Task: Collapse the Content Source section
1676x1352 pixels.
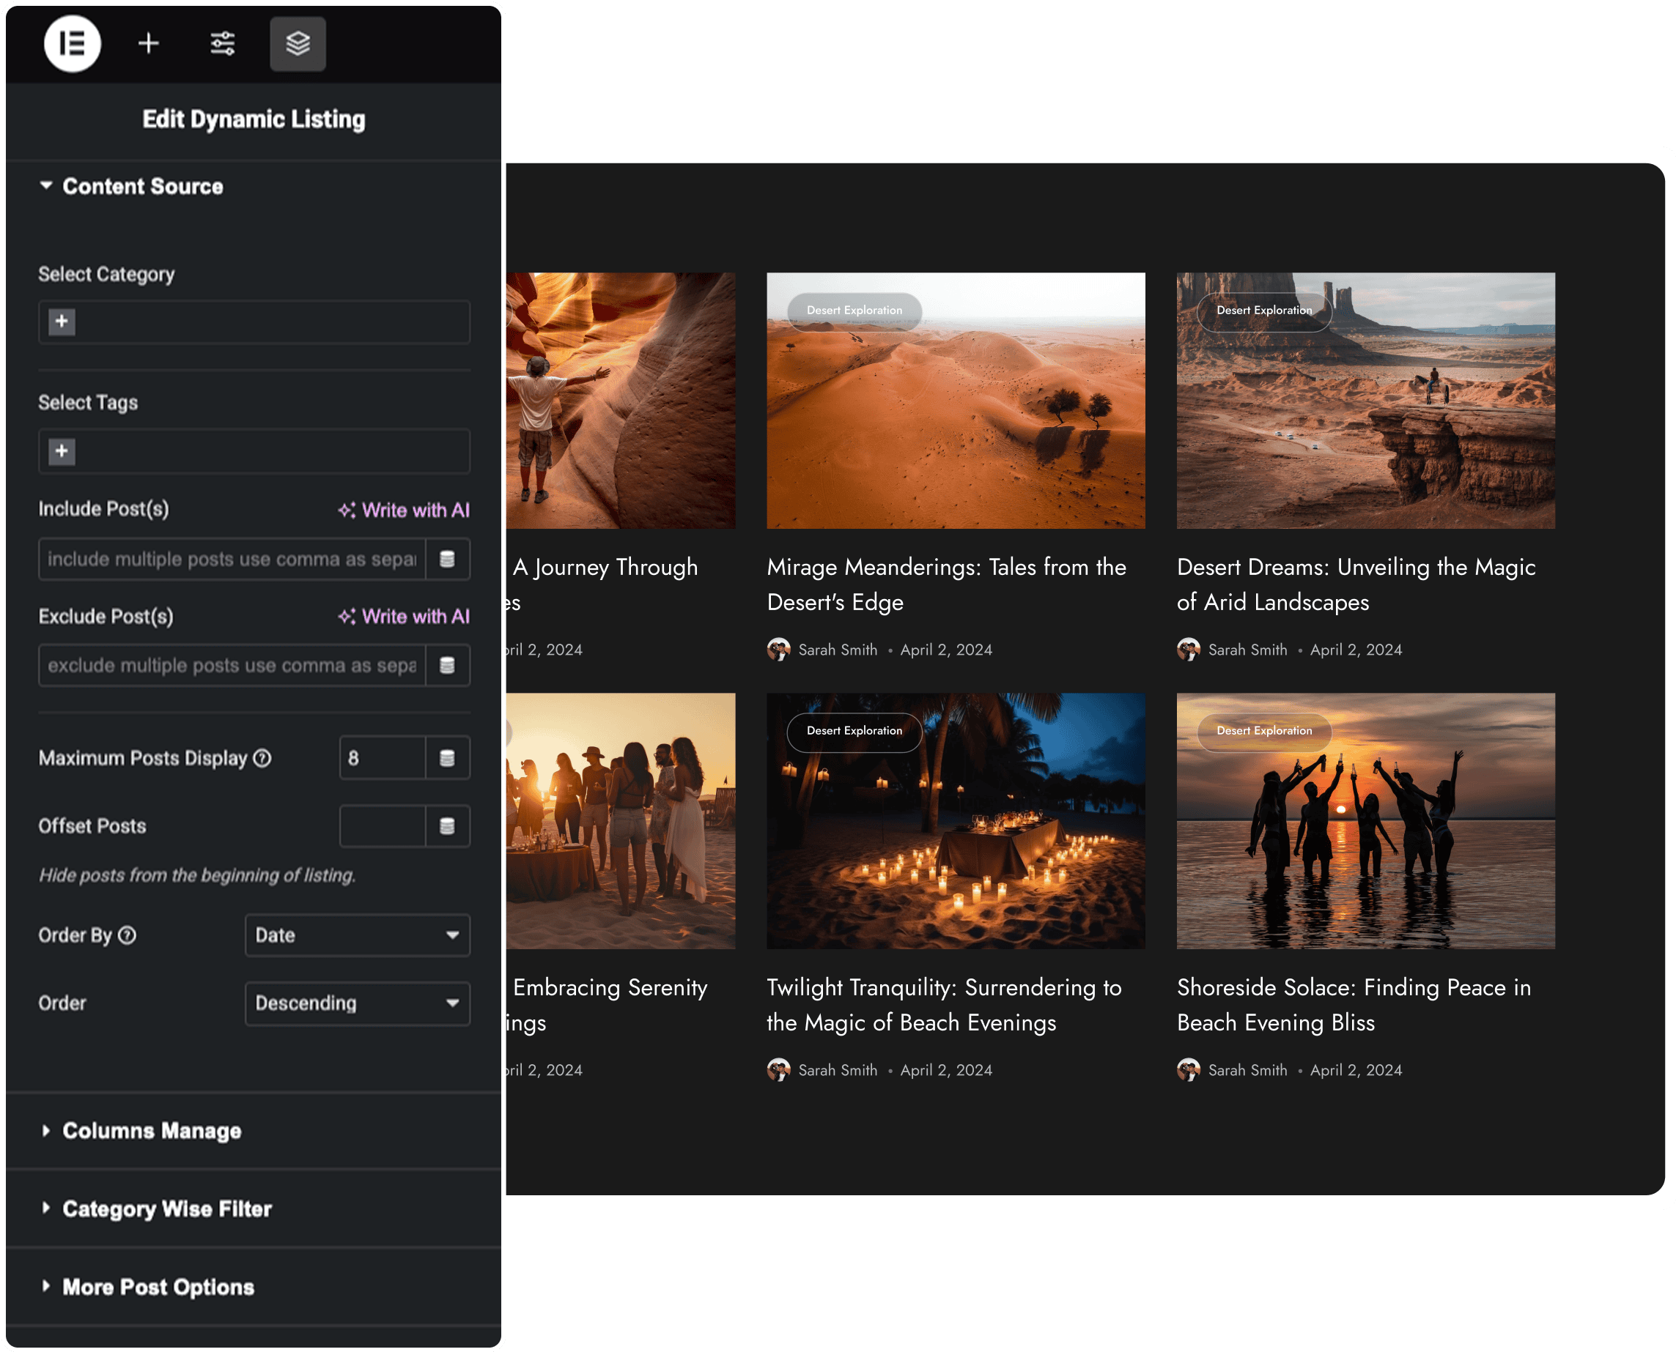Action: point(143,186)
